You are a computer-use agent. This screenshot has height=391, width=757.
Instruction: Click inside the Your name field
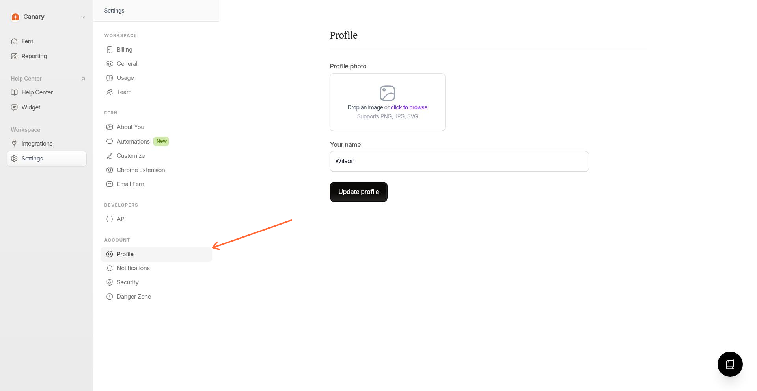pyautogui.click(x=459, y=161)
